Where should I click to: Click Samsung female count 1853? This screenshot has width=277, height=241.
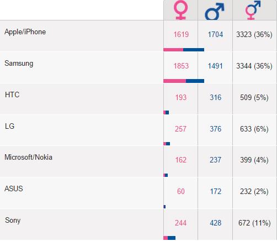181,66
